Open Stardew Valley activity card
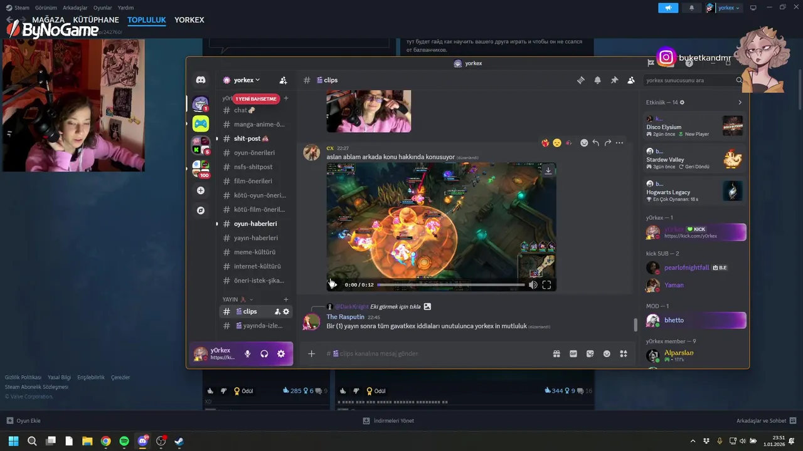 click(694, 158)
